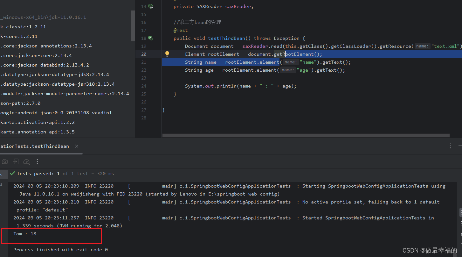Click the import tests icon in Run toolbar
Image resolution: width=462 pixels, height=257 pixels.
16,161
